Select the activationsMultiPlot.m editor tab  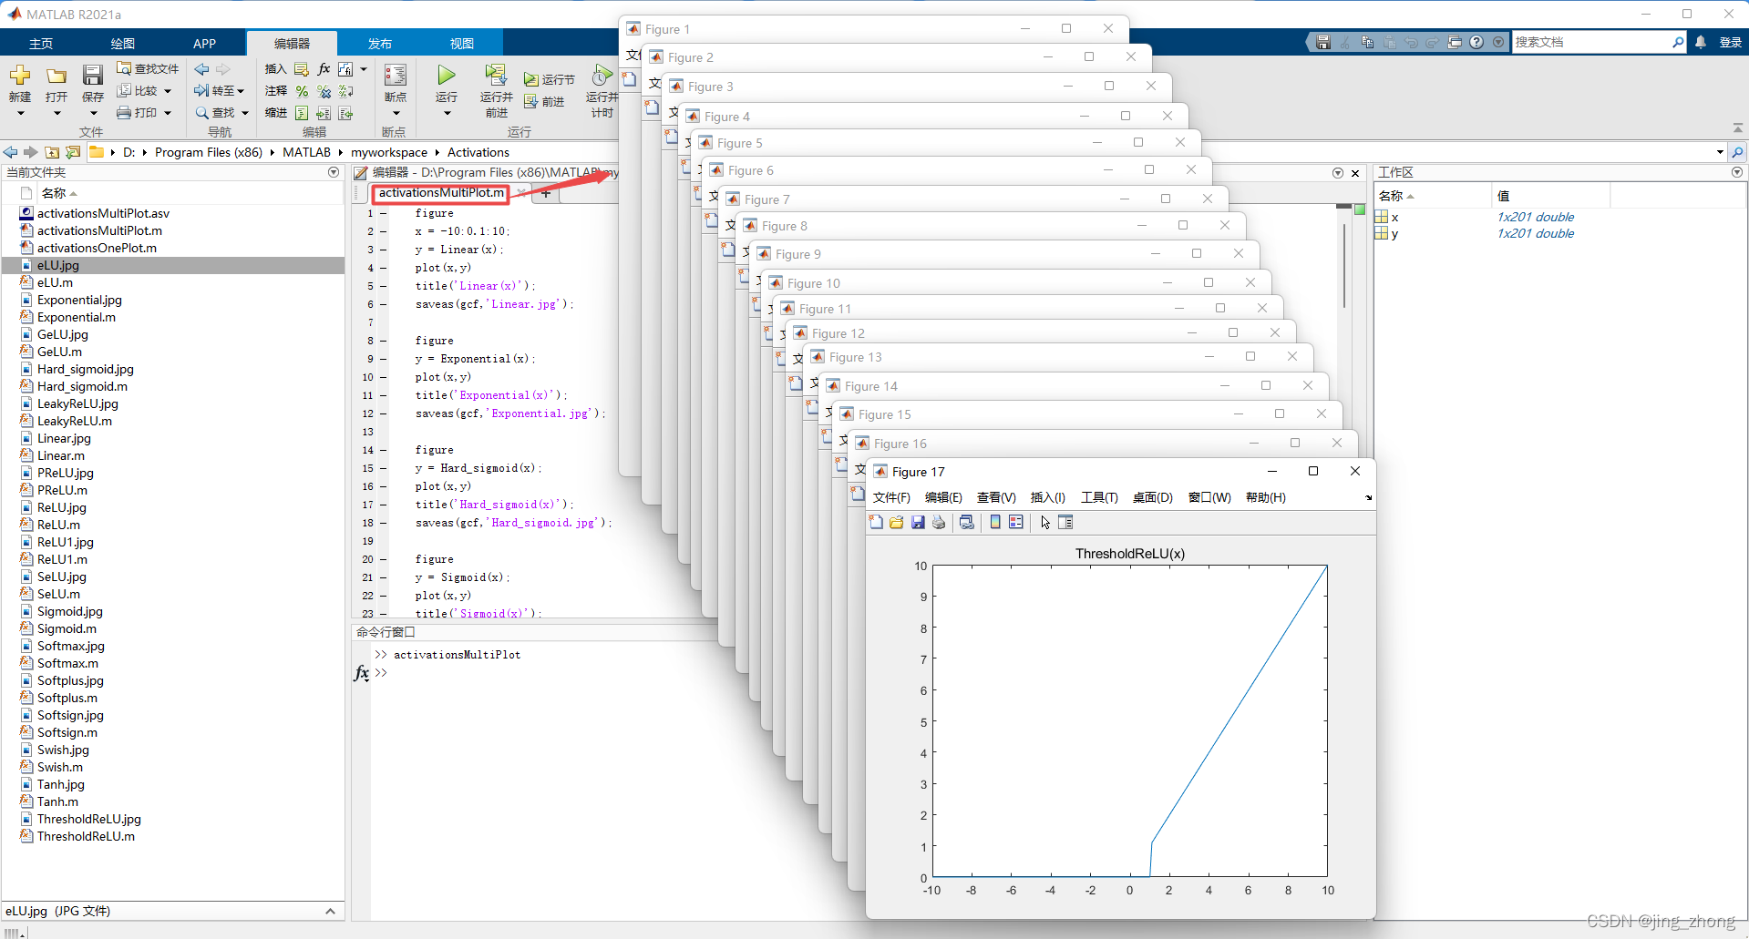441,193
